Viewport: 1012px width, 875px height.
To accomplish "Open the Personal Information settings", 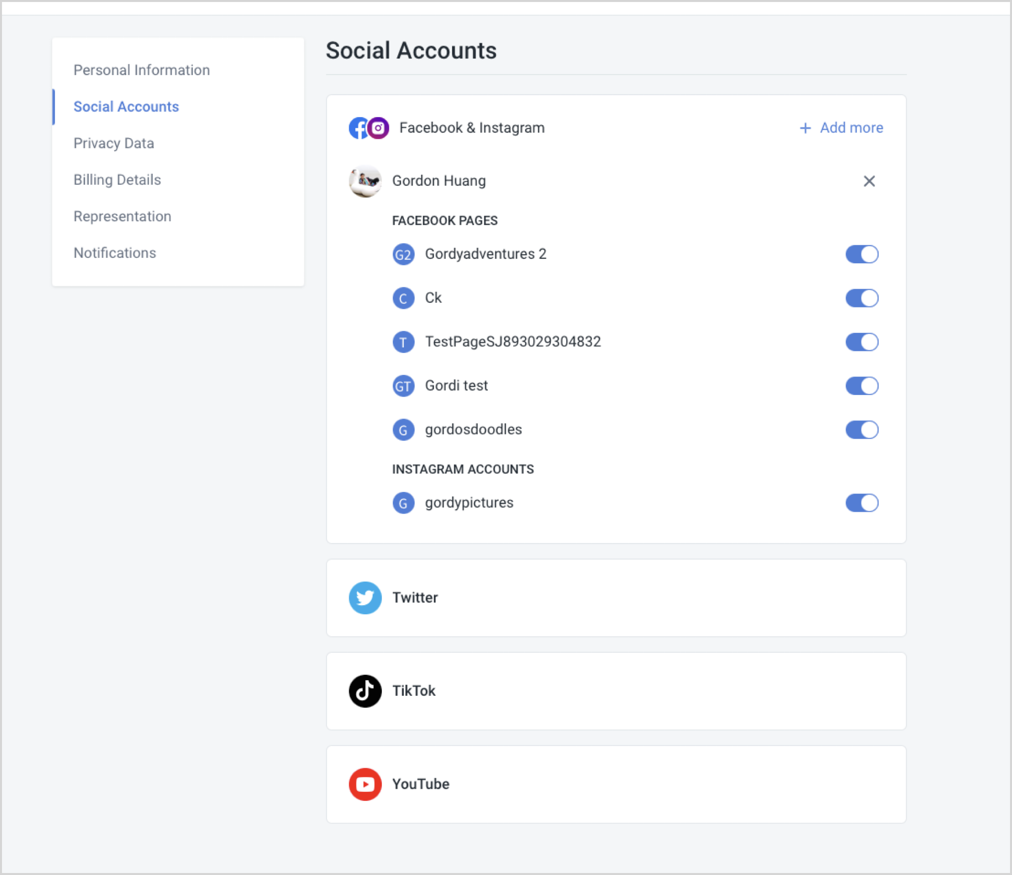I will (142, 70).
